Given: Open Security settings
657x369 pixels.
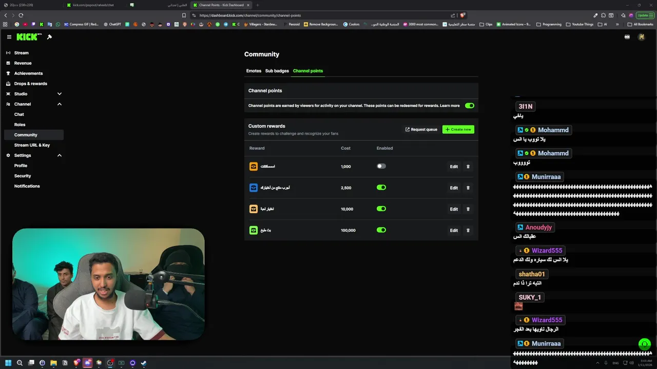Looking at the screenshot, I should [x=34, y=176].
